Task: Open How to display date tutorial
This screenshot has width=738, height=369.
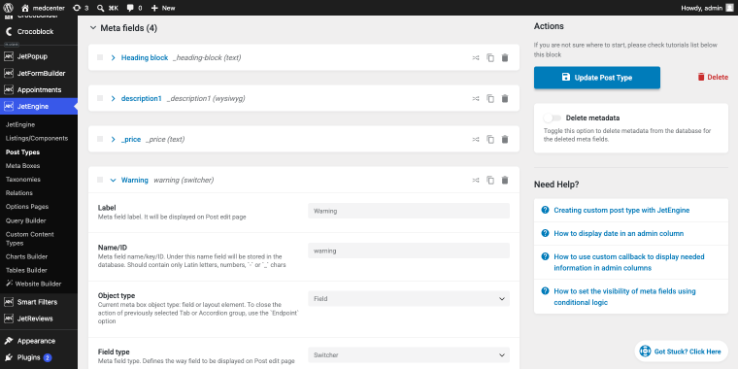Action: pyautogui.click(x=619, y=233)
